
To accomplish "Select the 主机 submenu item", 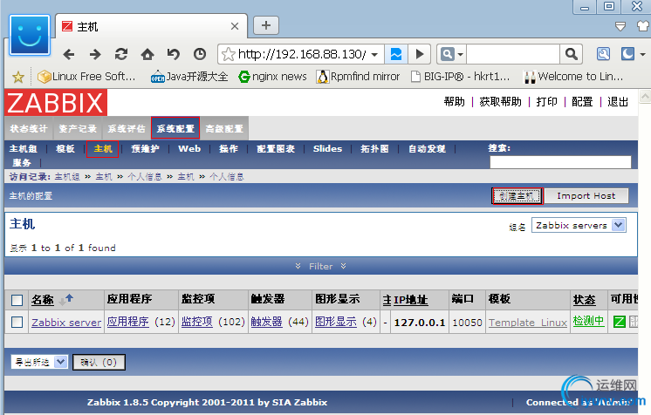I will tap(103, 149).
